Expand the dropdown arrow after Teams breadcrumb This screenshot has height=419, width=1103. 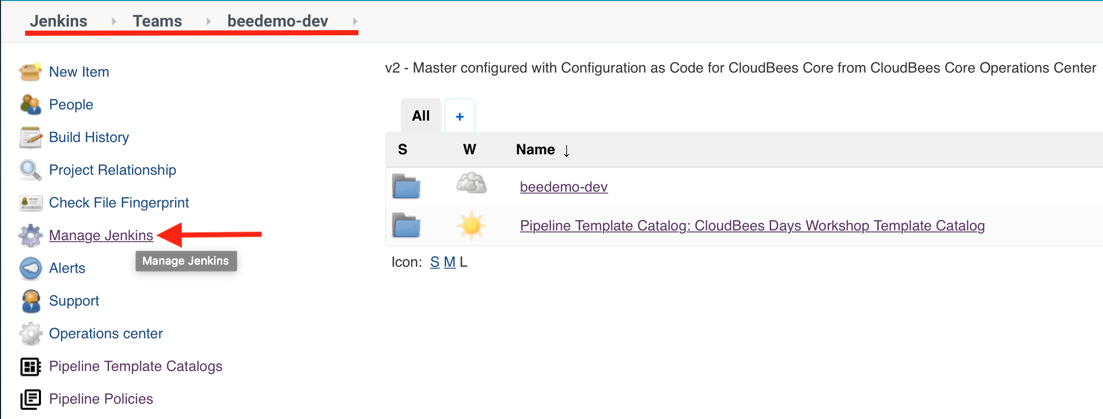pos(208,21)
